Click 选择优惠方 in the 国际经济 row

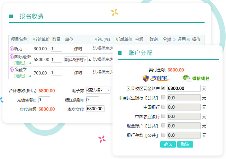pyautogui.click(x=103, y=59)
